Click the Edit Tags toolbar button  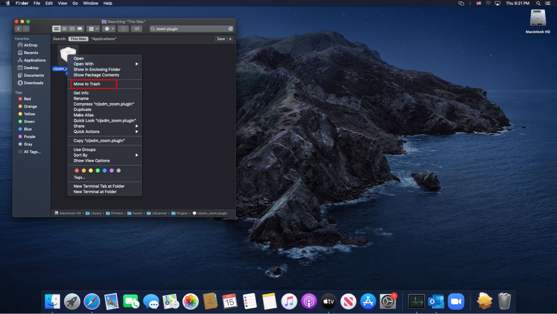(x=137, y=29)
